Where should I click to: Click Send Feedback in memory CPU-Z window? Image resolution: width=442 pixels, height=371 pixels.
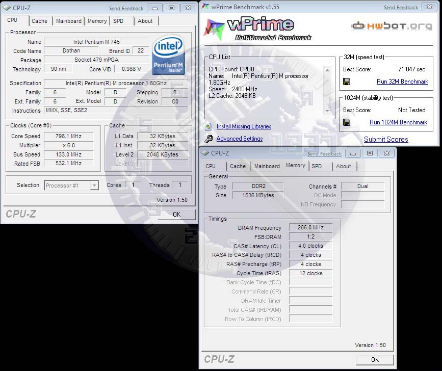(x=324, y=154)
